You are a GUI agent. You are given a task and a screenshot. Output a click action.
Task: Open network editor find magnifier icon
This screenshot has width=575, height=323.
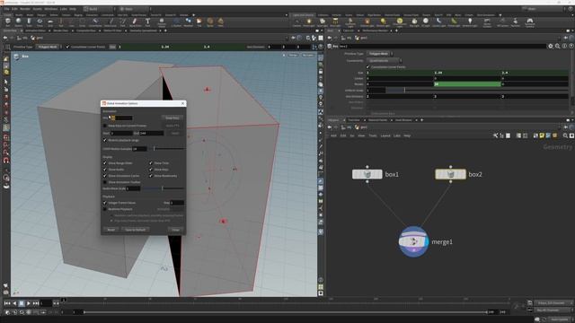(565, 135)
